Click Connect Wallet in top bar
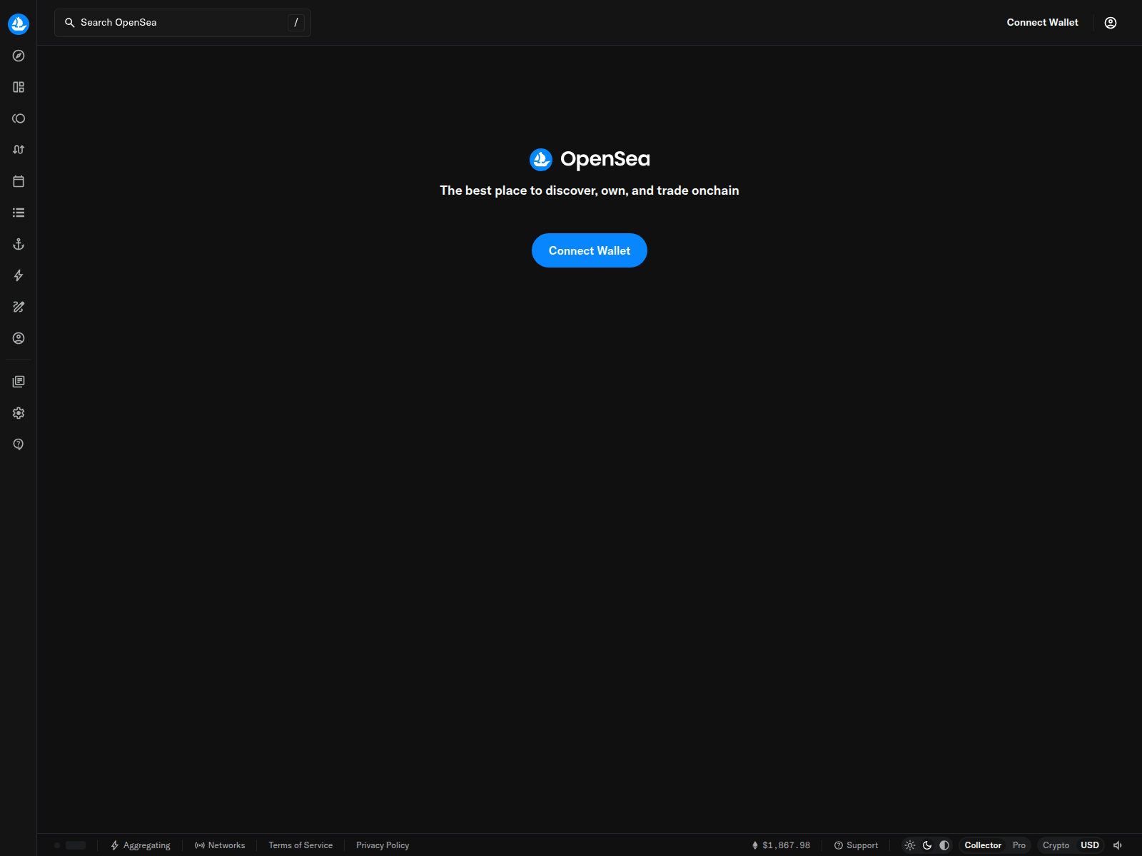Viewport: 1142px width, 856px height. [x=1042, y=23]
